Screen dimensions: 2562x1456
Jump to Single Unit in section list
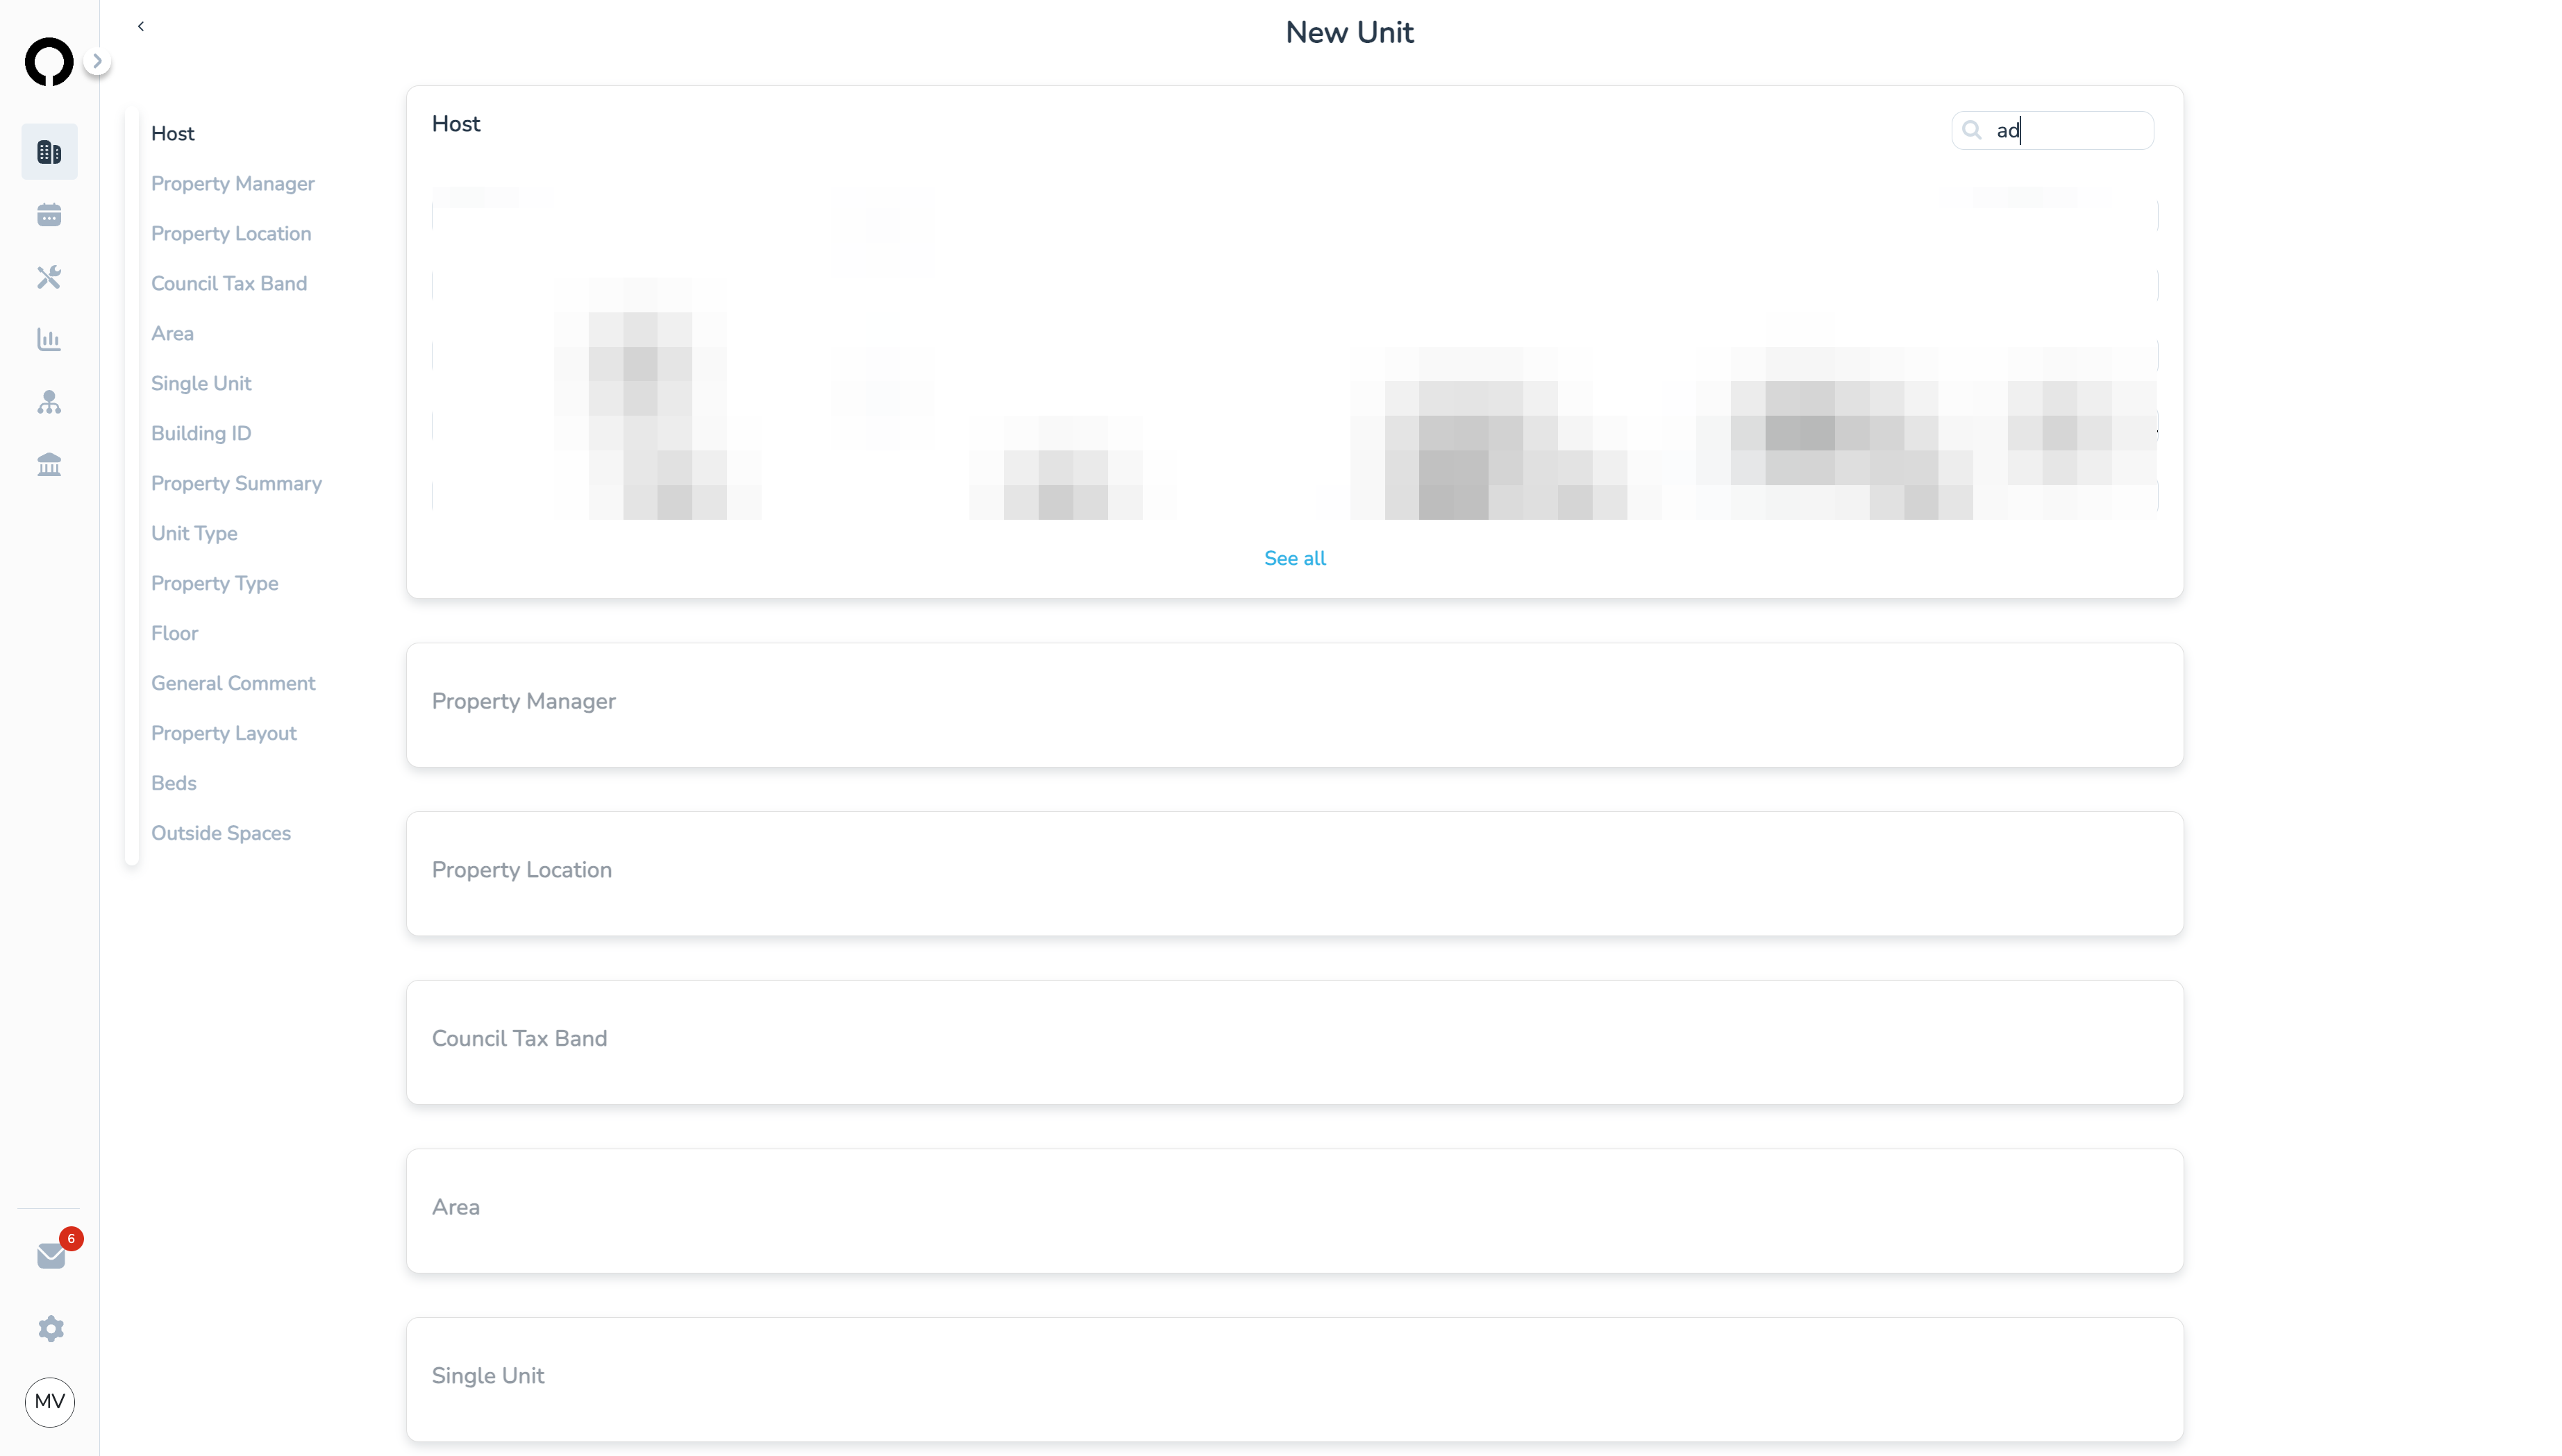pyautogui.click(x=201, y=383)
